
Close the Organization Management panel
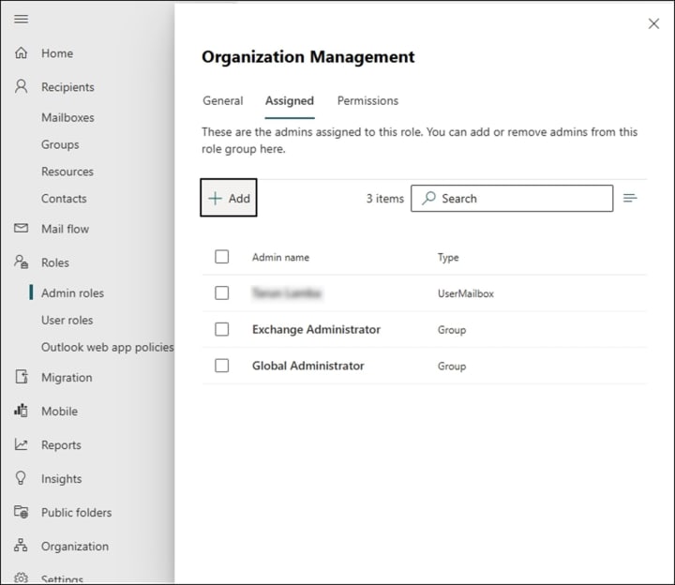pyautogui.click(x=653, y=23)
